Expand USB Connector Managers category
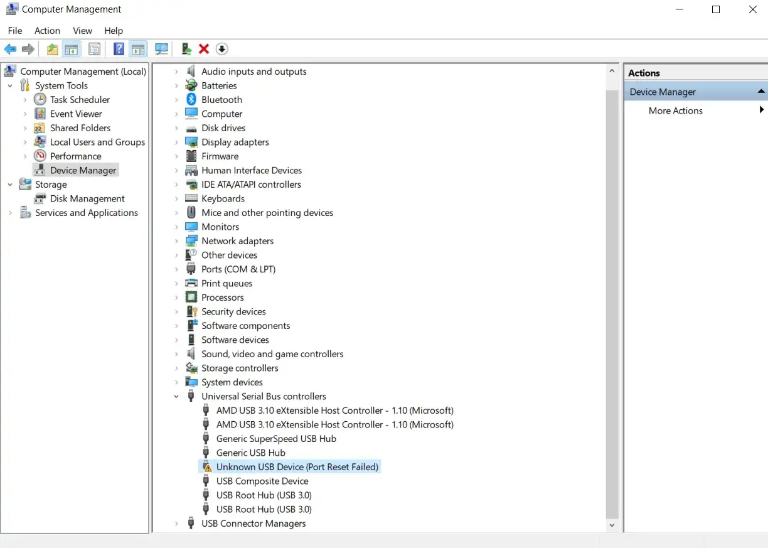Viewport: 768px width, 548px height. (x=176, y=524)
